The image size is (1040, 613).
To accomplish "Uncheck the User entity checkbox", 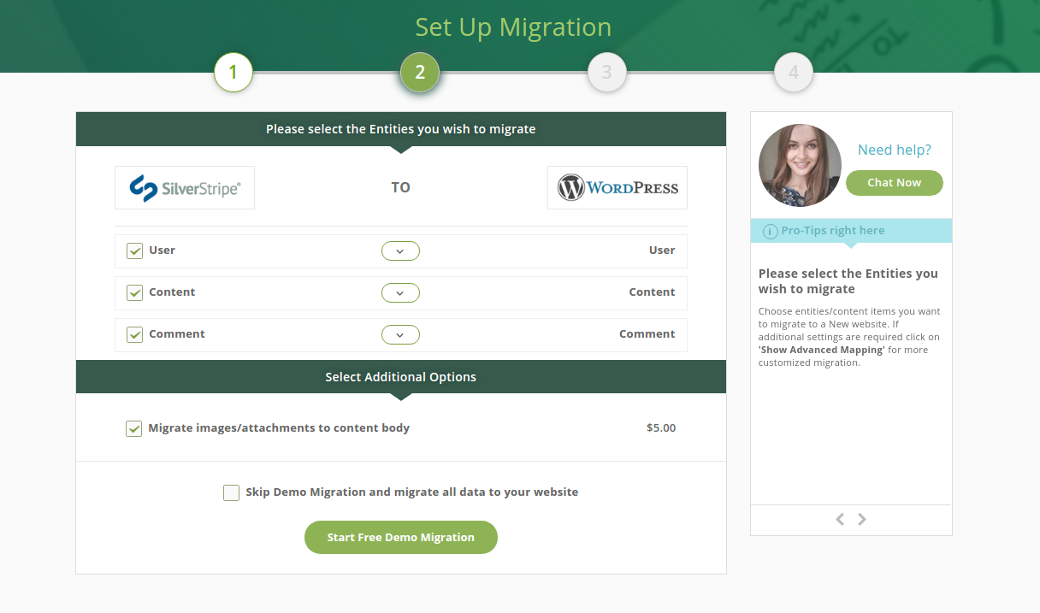I will click(x=134, y=251).
